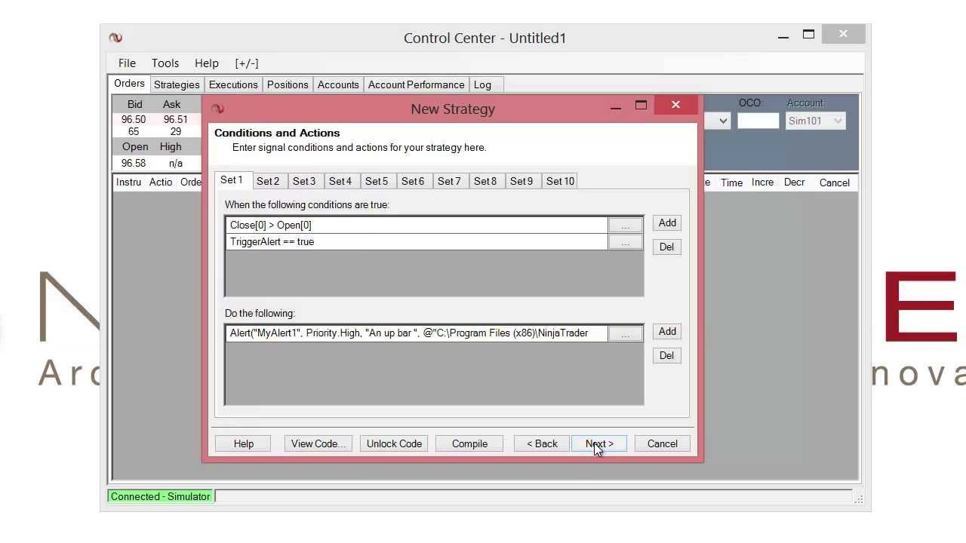This screenshot has width=966, height=543.
Task: Go back with the < Back button
Action: click(542, 443)
